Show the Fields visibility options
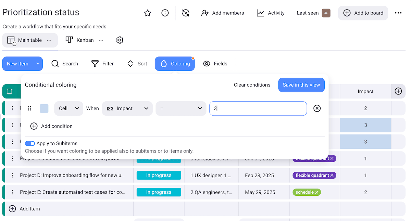Screen dimensions: 411x221 tap(215, 64)
